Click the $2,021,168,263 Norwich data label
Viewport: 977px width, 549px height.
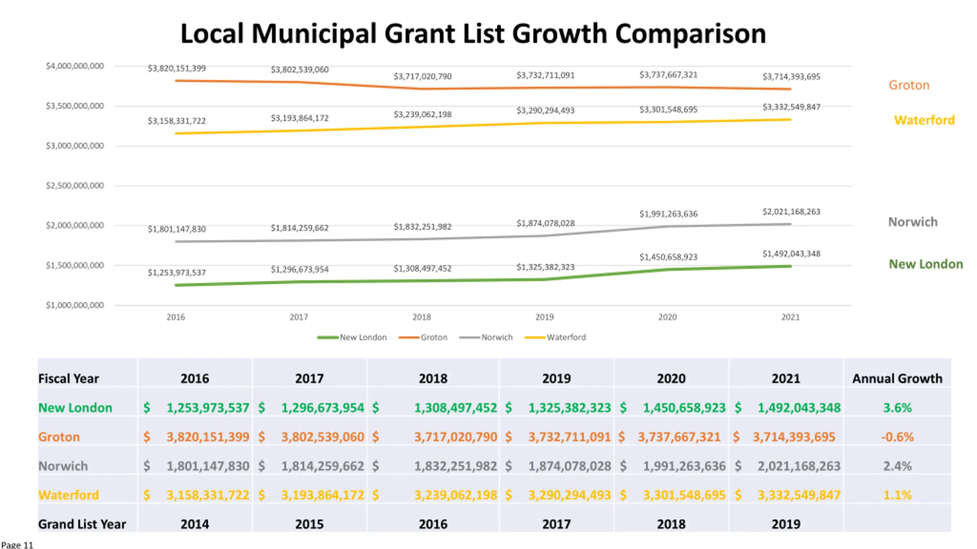tap(791, 212)
